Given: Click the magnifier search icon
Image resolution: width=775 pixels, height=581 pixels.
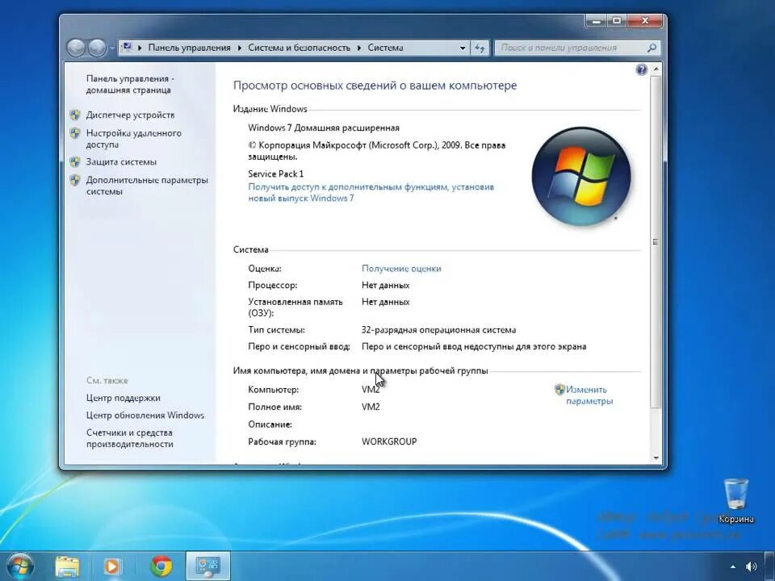Looking at the screenshot, I should tap(652, 48).
